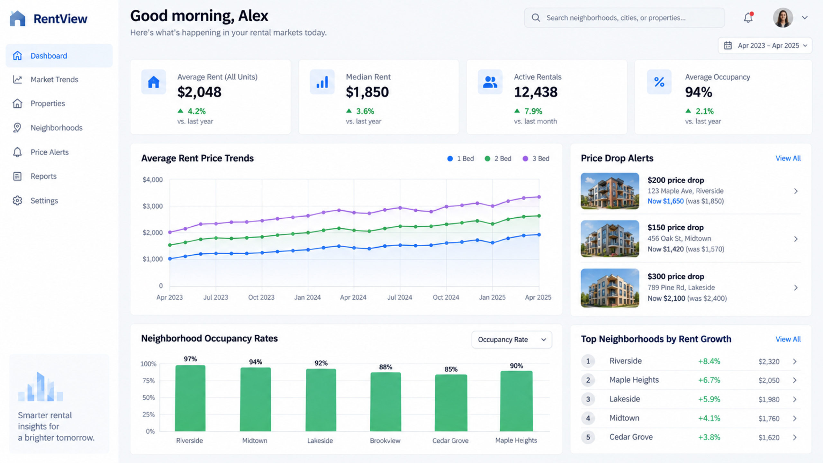823x463 pixels.
Task: Click the Settings gear icon
Action: 17,200
